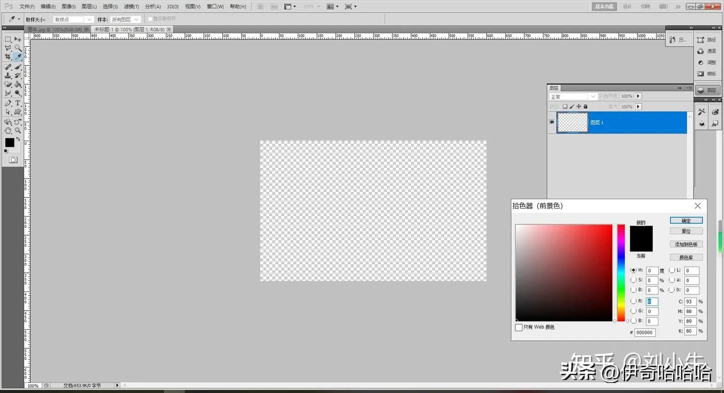Screen dimensions: 724x393
Task: Choose the Clone Stamp tool
Action: (8, 75)
